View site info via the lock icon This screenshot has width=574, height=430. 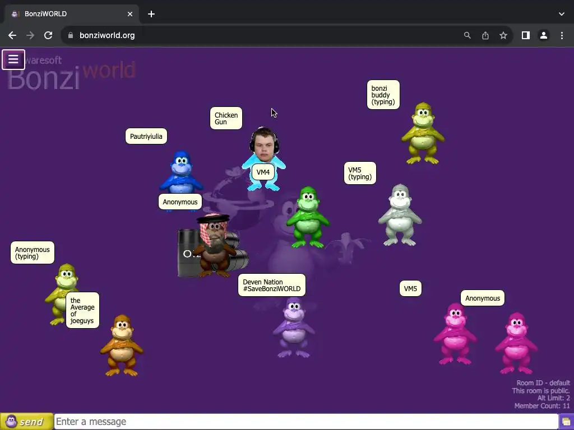pyautogui.click(x=71, y=35)
